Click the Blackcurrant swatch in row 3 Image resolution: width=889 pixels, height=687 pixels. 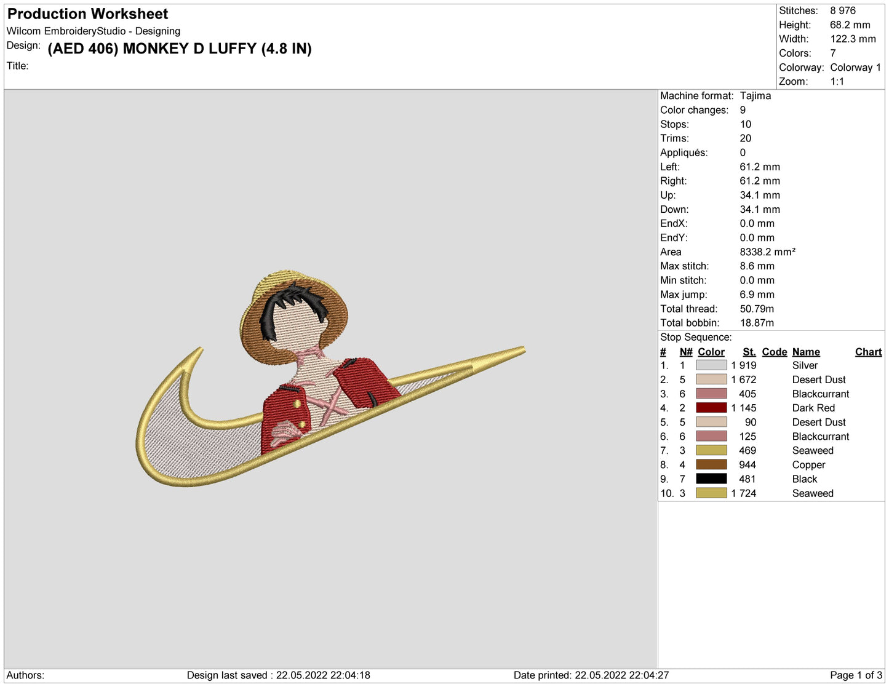(711, 394)
